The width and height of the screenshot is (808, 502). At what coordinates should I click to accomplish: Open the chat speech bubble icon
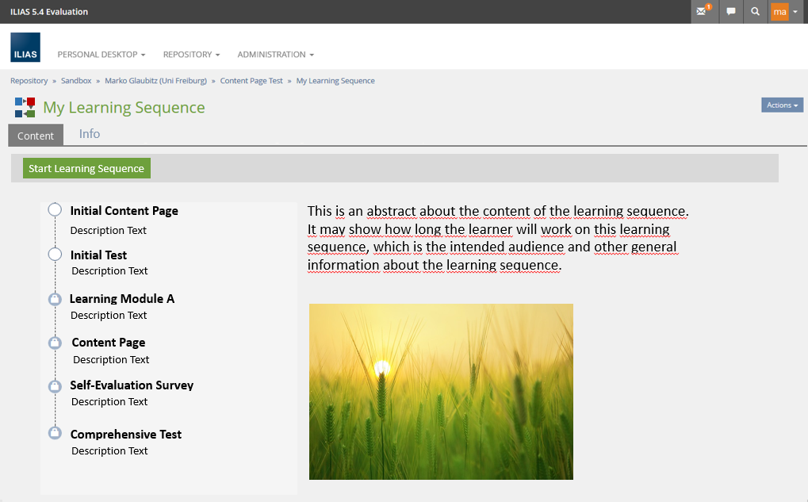click(x=730, y=12)
